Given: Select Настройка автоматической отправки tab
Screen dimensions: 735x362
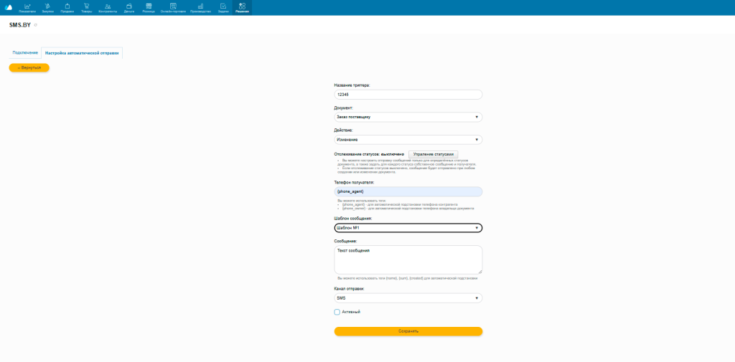Looking at the screenshot, I should coord(82,53).
